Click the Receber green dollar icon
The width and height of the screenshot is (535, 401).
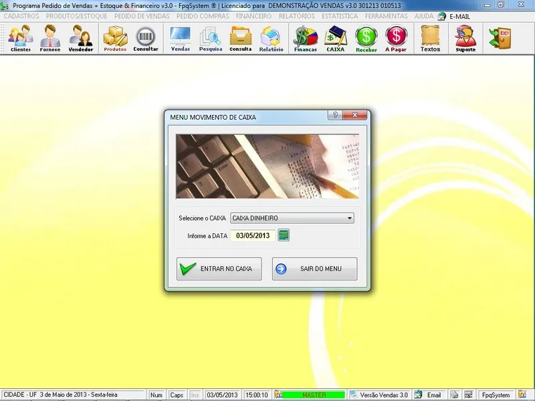366,38
